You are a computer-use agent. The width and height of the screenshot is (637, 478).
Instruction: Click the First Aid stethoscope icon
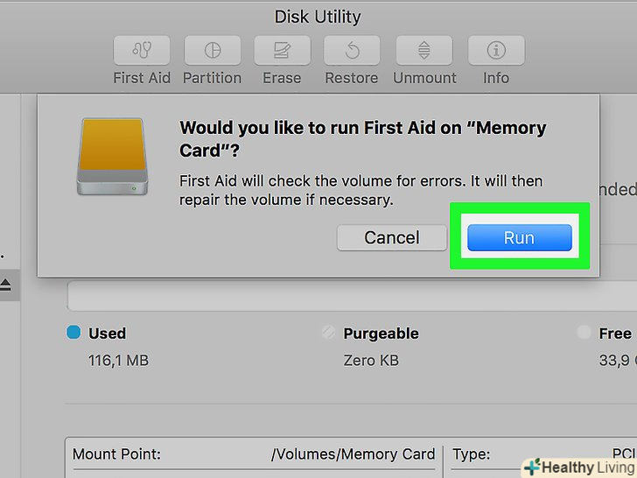click(x=142, y=50)
